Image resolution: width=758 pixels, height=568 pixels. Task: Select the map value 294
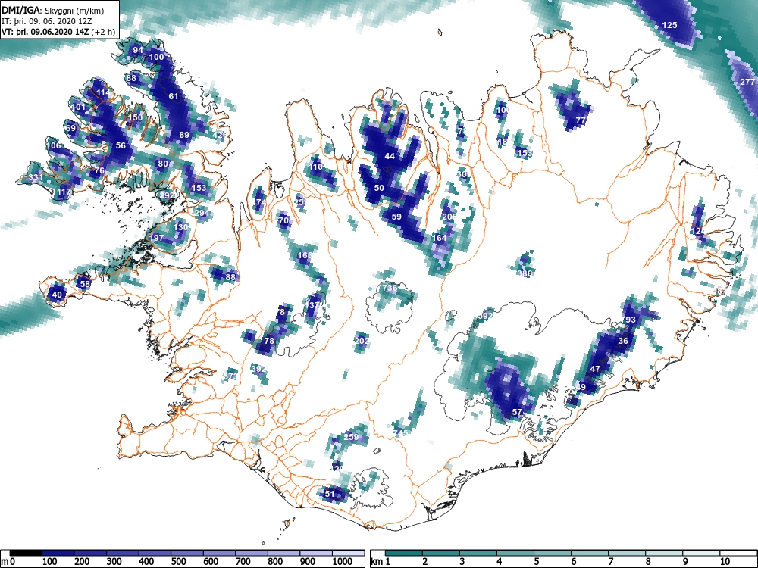tap(202, 213)
